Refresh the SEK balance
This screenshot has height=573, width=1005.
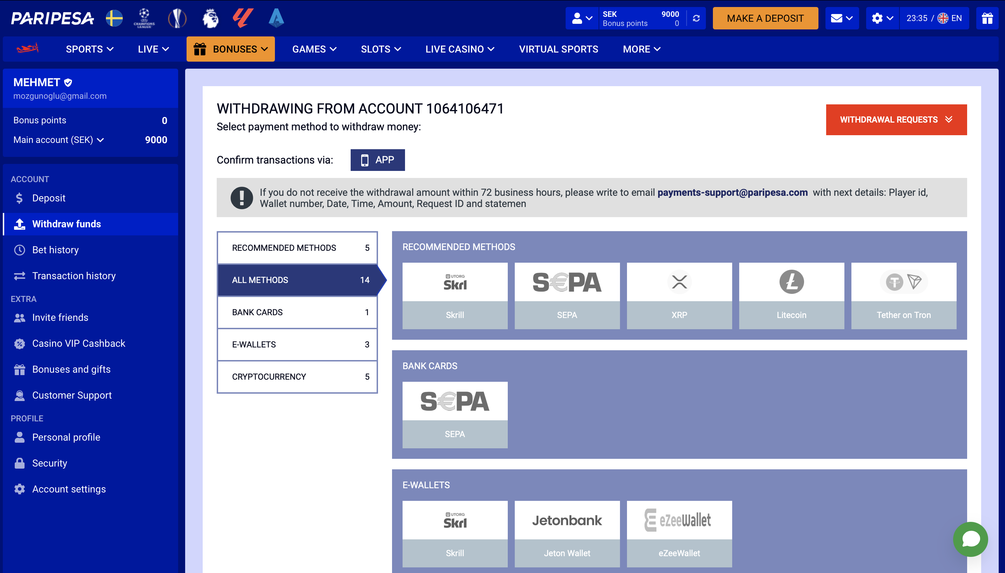696,18
